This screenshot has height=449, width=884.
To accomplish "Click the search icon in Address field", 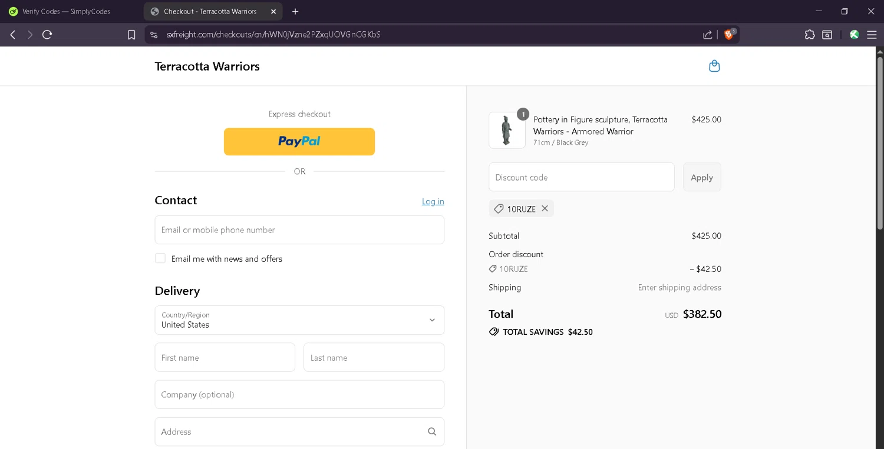I will 432,431.
